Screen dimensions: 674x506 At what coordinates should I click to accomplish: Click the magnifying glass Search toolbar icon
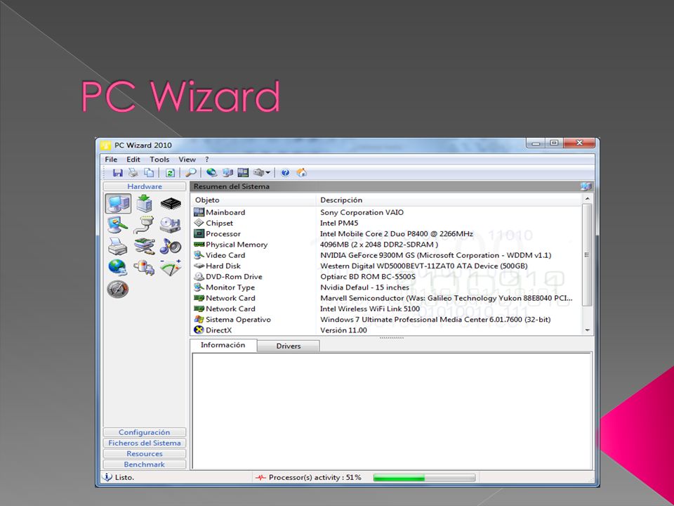190,173
